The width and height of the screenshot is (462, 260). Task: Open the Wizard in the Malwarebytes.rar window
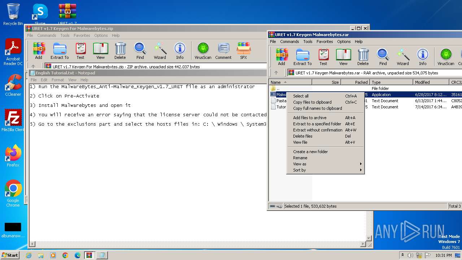pyautogui.click(x=403, y=57)
